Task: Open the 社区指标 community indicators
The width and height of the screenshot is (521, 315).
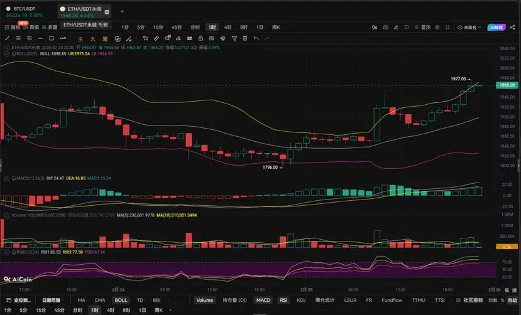Action: (x=469, y=300)
